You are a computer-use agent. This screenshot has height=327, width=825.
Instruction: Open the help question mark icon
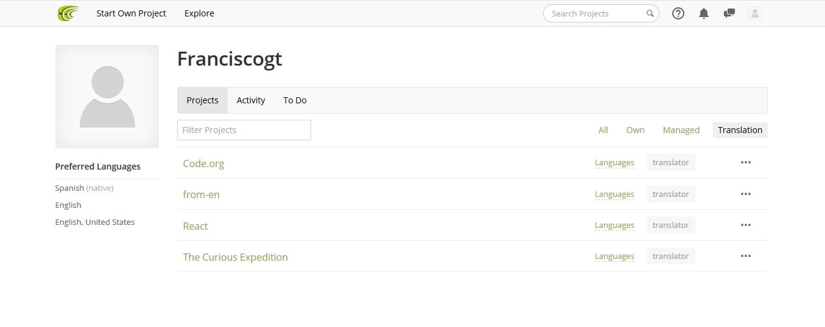(x=678, y=13)
